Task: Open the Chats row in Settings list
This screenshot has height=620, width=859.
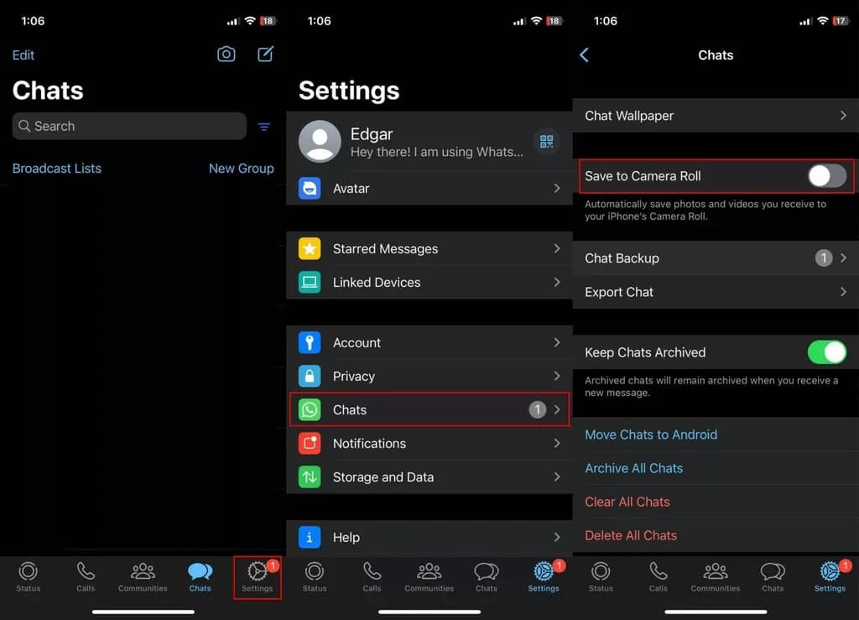Action: (x=429, y=409)
